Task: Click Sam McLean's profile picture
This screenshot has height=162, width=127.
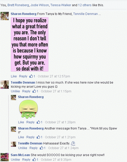Action: coord(5,157)
